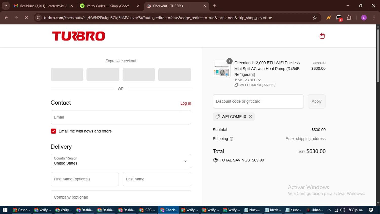Close the Checkout TURBRO tab
380x214 pixels.
(x=204, y=6)
